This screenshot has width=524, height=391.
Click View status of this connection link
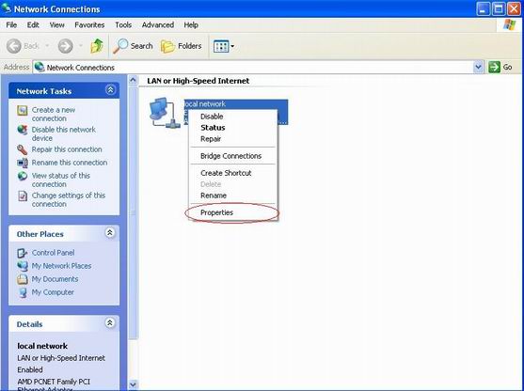point(61,180)
